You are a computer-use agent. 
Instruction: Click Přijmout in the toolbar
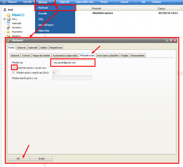point(12,2)
